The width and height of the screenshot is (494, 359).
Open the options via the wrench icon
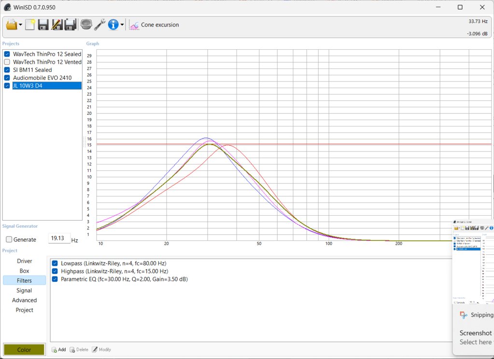(x=100, y=25)
